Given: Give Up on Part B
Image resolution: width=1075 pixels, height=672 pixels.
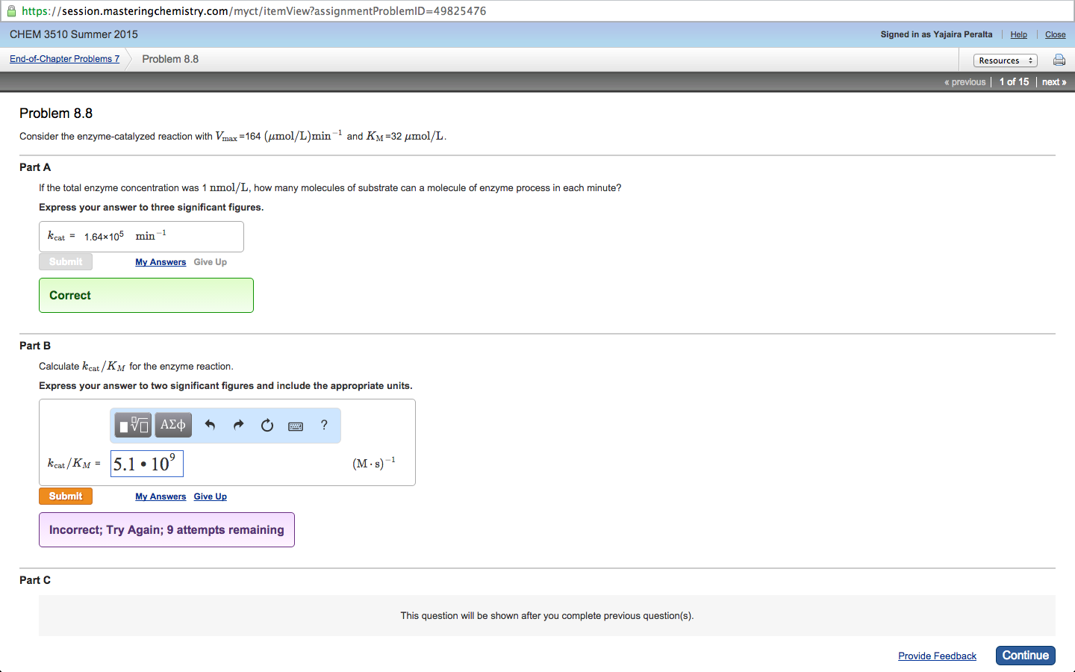Looking at the screenshot, I should (x=210, y=496).
